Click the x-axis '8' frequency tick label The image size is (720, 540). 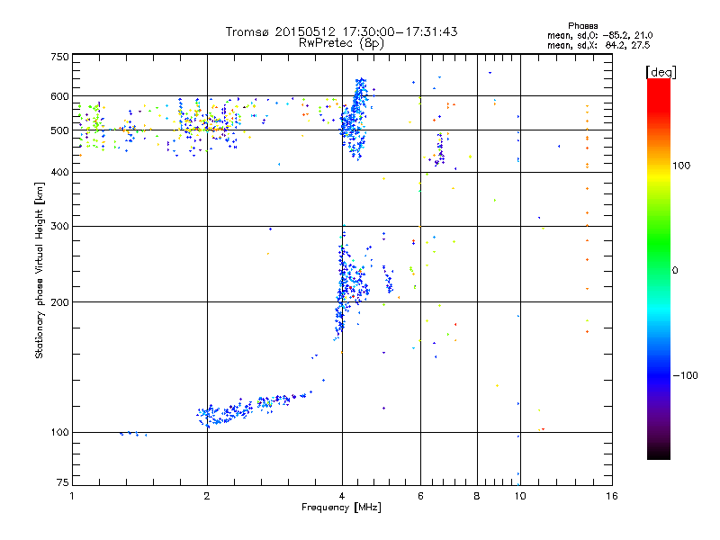click(477, 496)
